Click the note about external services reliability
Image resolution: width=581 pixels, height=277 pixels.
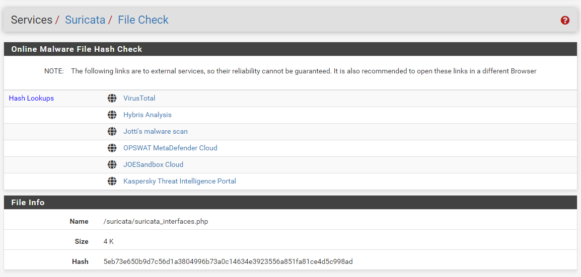tap(304, 71)
